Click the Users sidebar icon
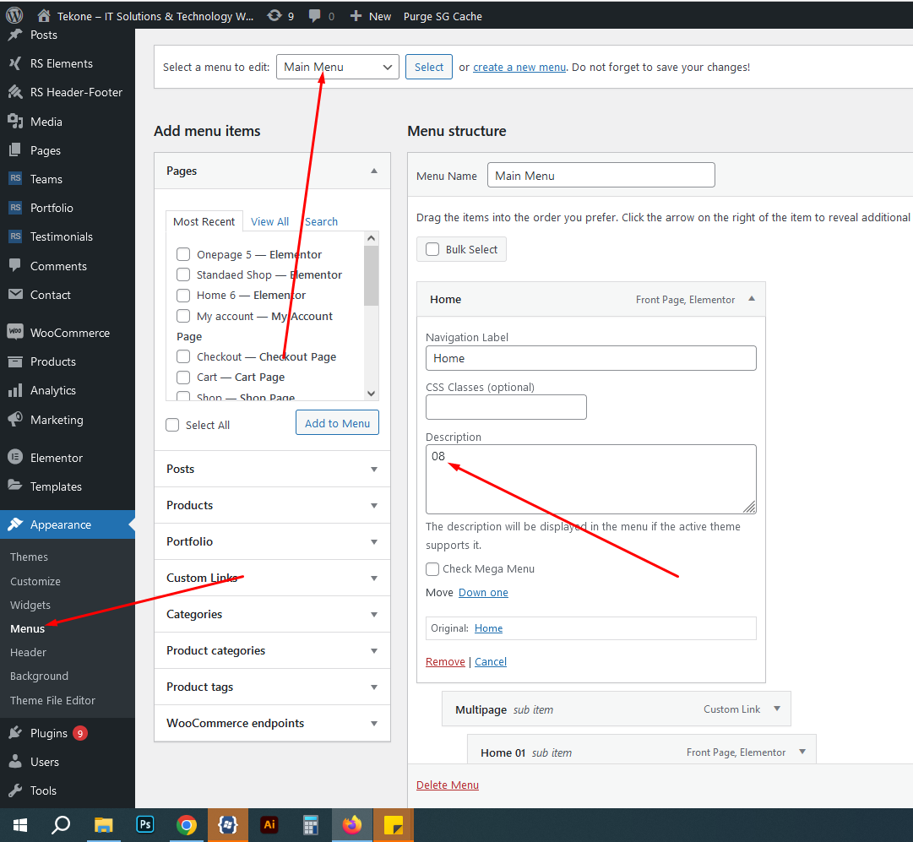Screen dimensions: 913x842 click(15, 761)
